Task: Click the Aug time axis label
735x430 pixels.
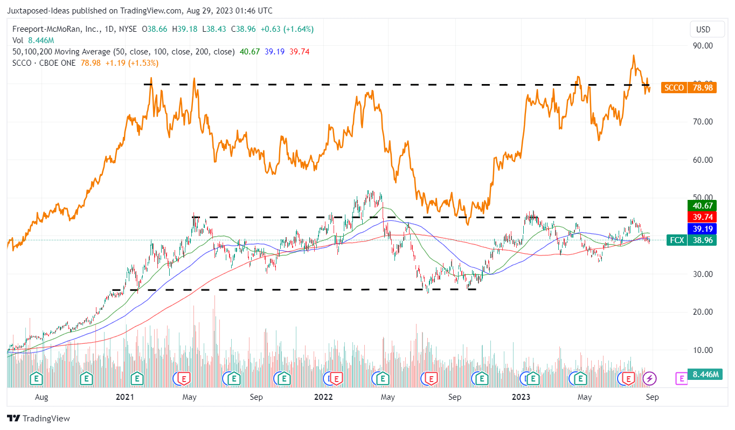Action: (41, 397)
